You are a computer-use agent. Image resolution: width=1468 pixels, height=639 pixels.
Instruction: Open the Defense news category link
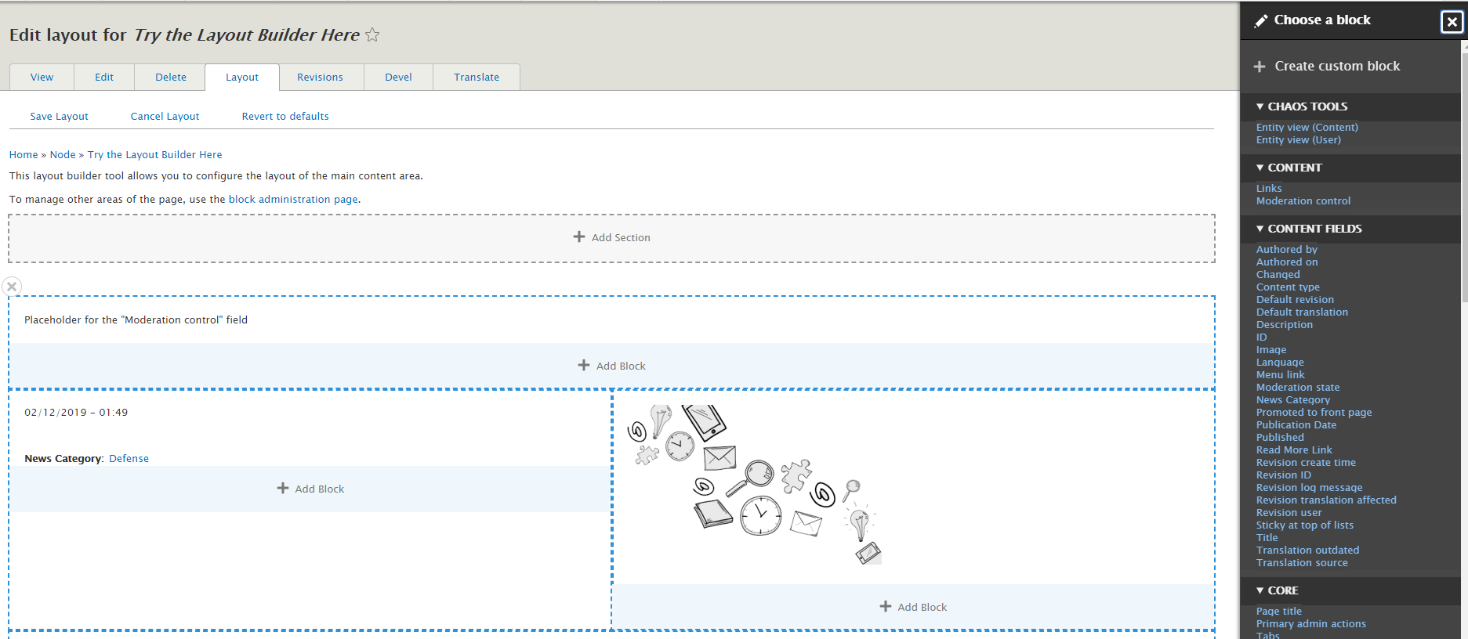click(x=129, y=459)
